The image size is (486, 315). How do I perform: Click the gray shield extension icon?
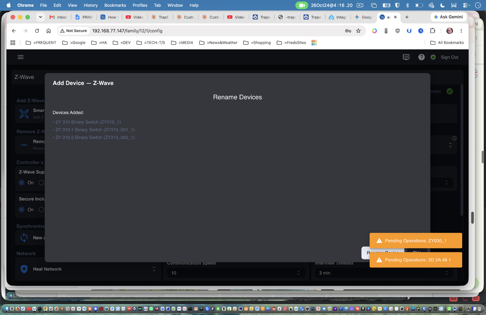pyautogui.click(x=398, y=31)
